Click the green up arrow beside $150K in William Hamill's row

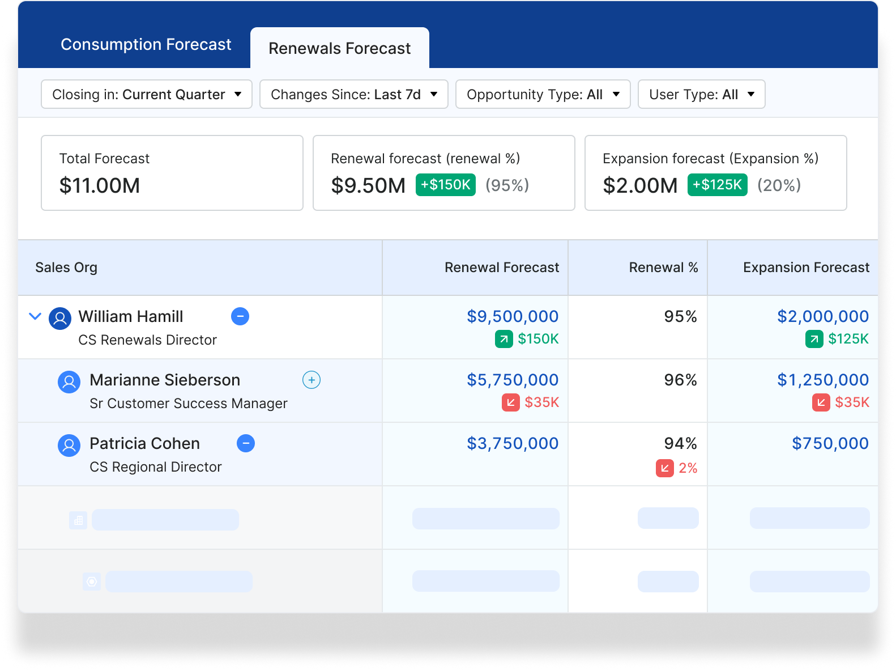[x=504, y=339]
